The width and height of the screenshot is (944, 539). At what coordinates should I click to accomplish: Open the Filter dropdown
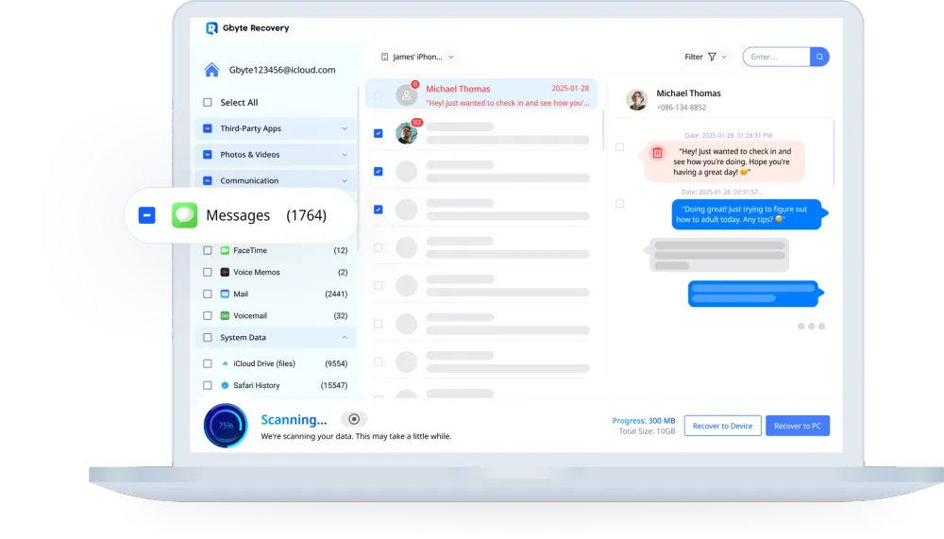click(x=705, y=57)
